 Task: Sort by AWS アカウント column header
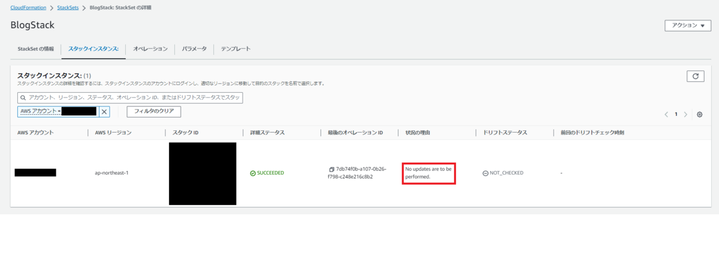pyautogui.click(x=36, y=132)
